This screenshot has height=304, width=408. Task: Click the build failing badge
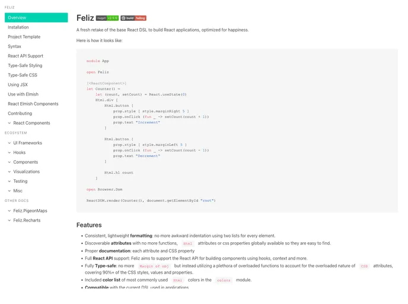(133, 18)
